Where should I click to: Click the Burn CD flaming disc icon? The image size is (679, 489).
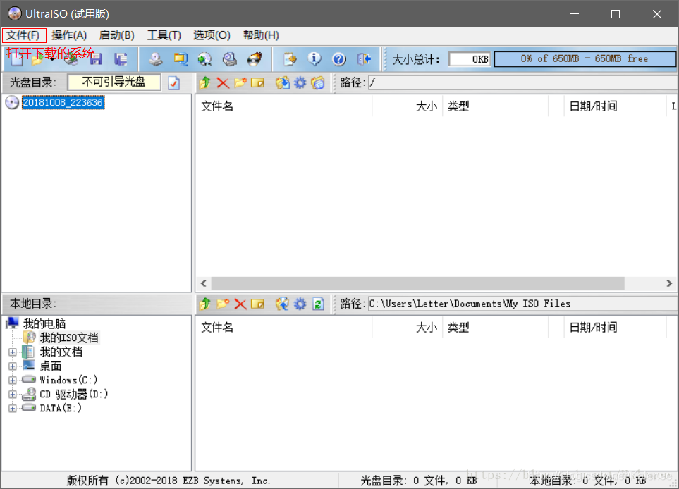point(255,59)
